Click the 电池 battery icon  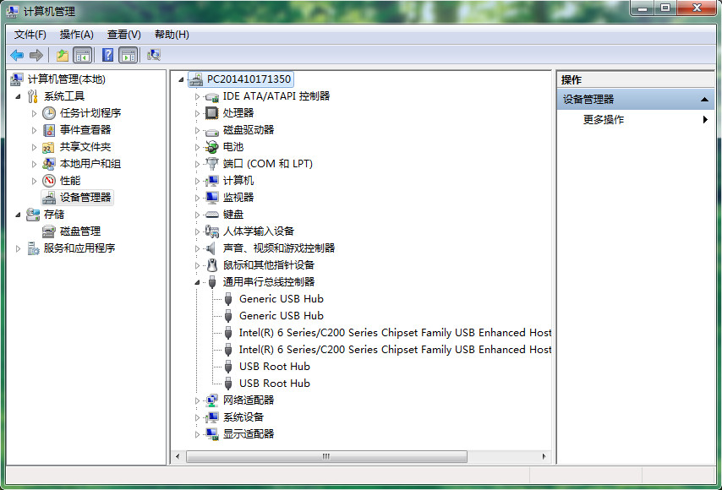click(x=212, y=147)
